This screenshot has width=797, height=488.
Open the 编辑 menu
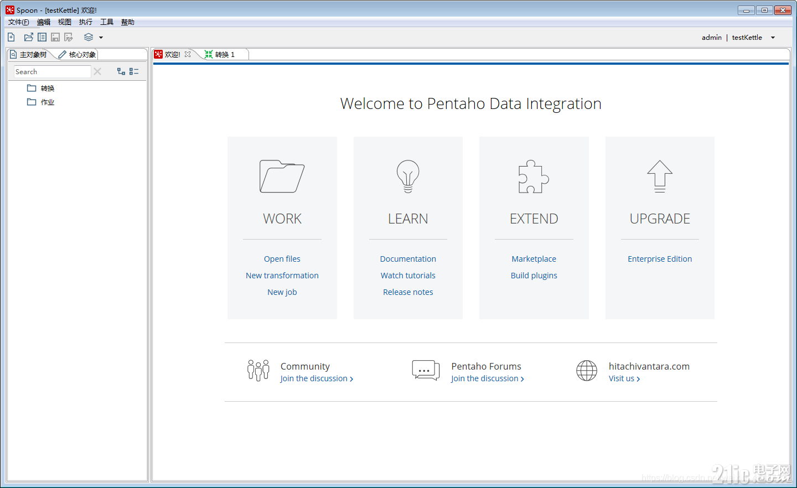click(x=44, y=22)
